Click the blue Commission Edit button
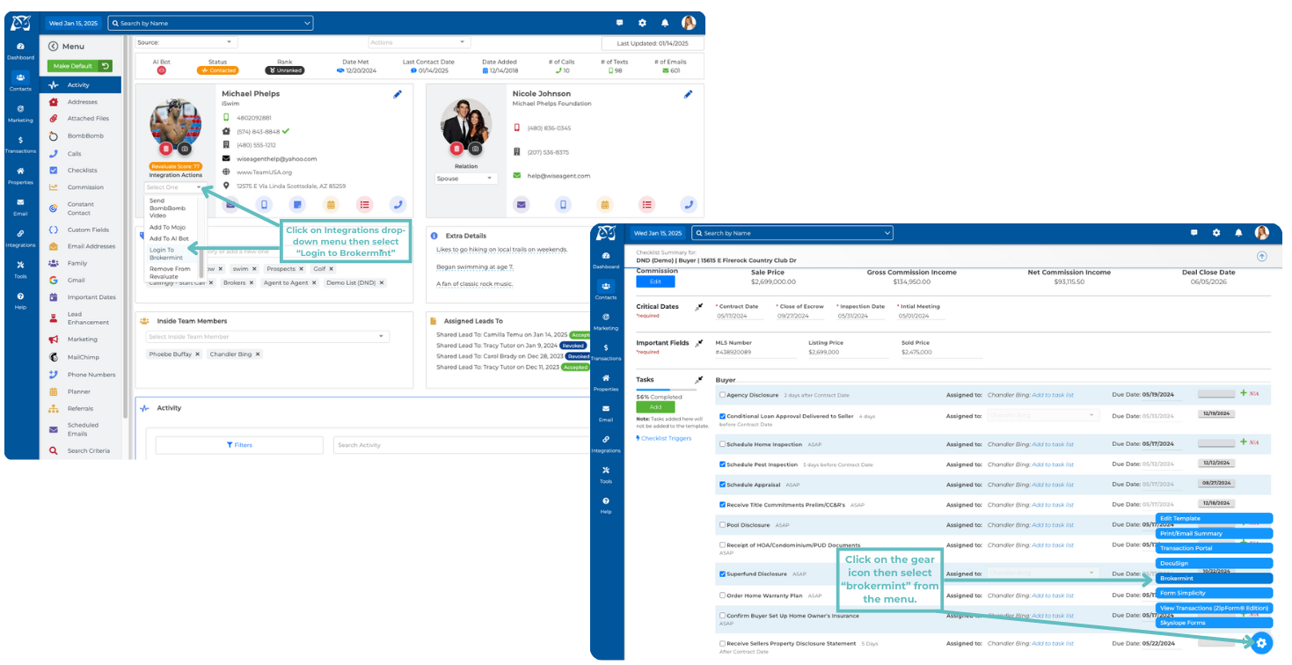This screenshot has height=665, width=1292. [x=655, y=281]
